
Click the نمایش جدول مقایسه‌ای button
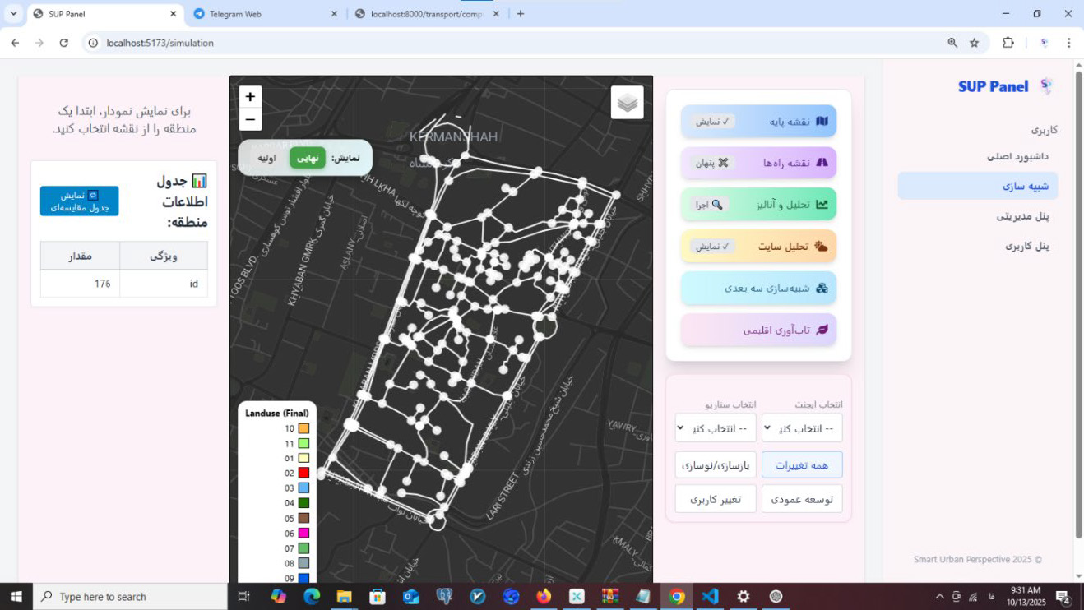coord(79,201)
